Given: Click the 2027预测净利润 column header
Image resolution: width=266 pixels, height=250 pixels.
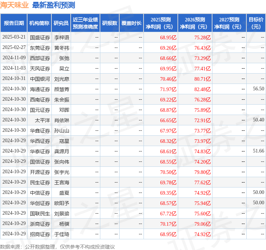Looking at the screenshot, I should (229, 23).
